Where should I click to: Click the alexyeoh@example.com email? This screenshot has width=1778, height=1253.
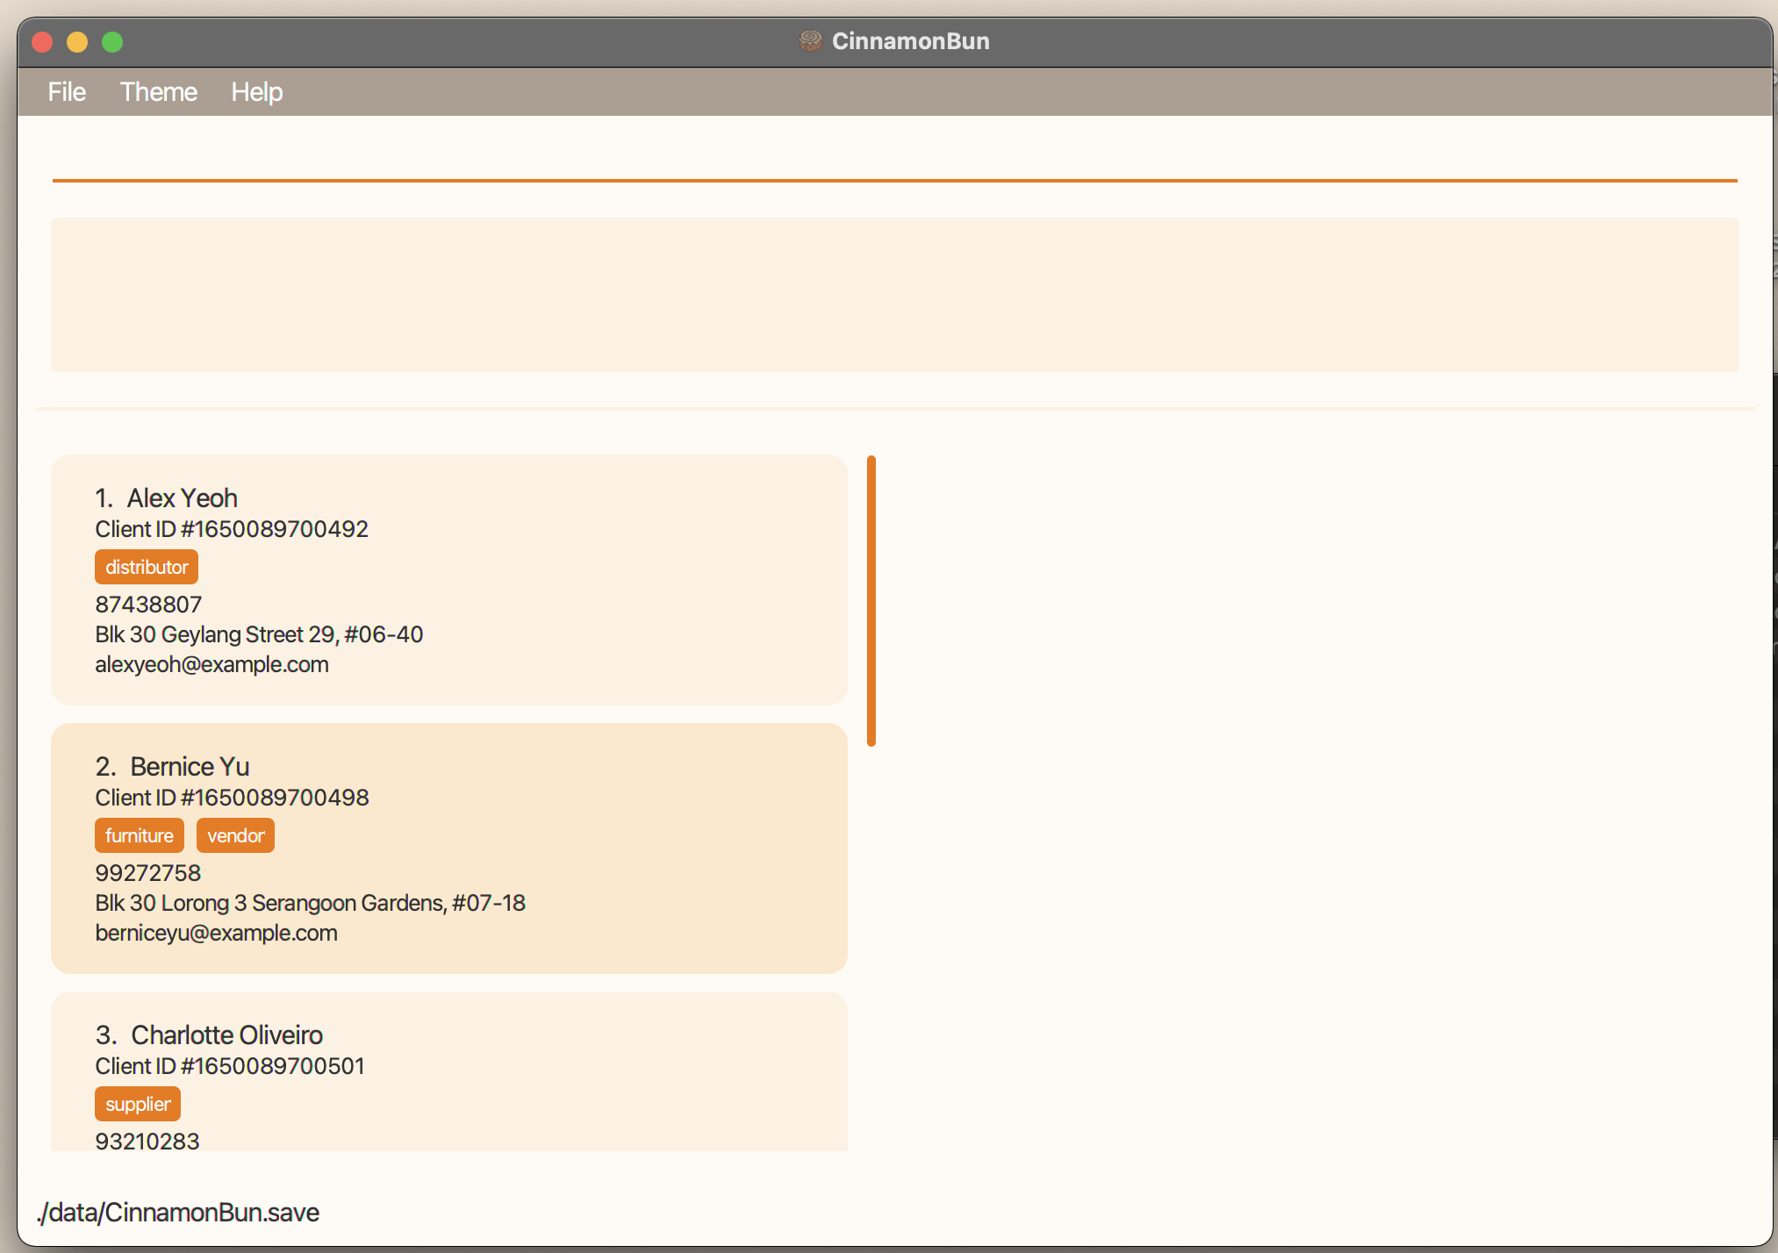pyautogui.click(x=211, y=665)
